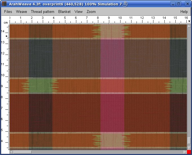Click the swirl logo icon in title bar
This screenshot has width=192, height=155.
(x=125, y=4)
